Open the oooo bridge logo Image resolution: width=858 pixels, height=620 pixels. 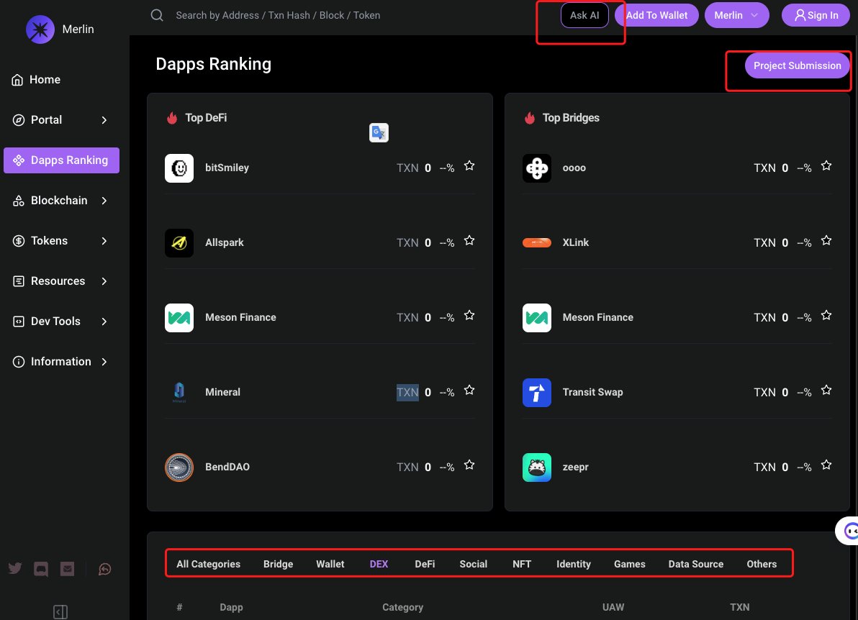(x=537, y=168)
